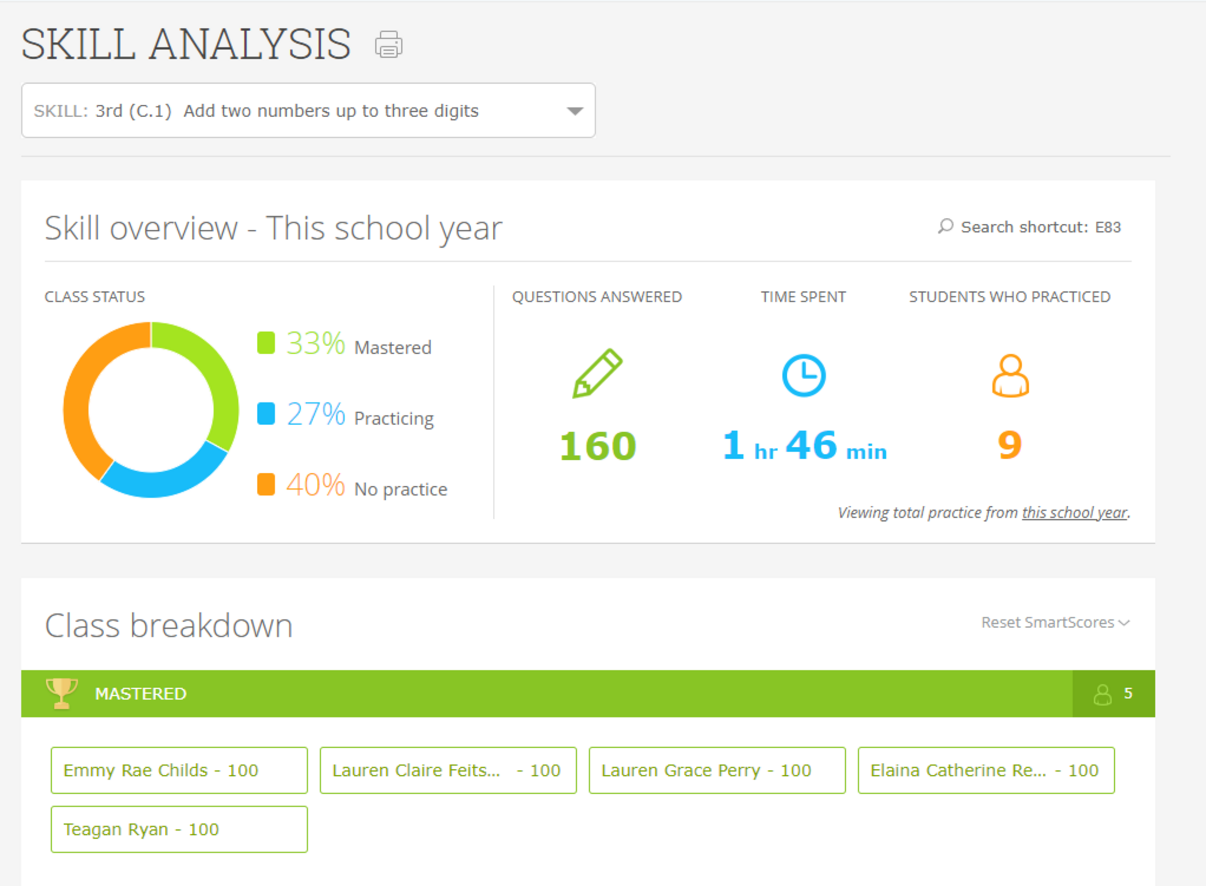Click the green pencil questions answered icon
The width and height of the screenshot is (1206, 886).
(597, 373)
